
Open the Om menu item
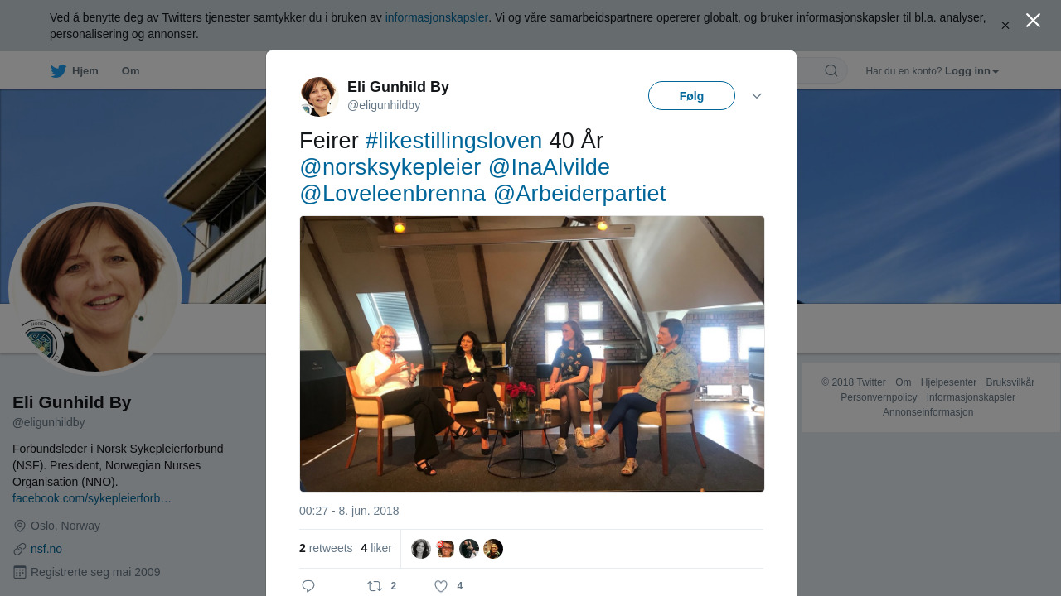tap(130, 71)
